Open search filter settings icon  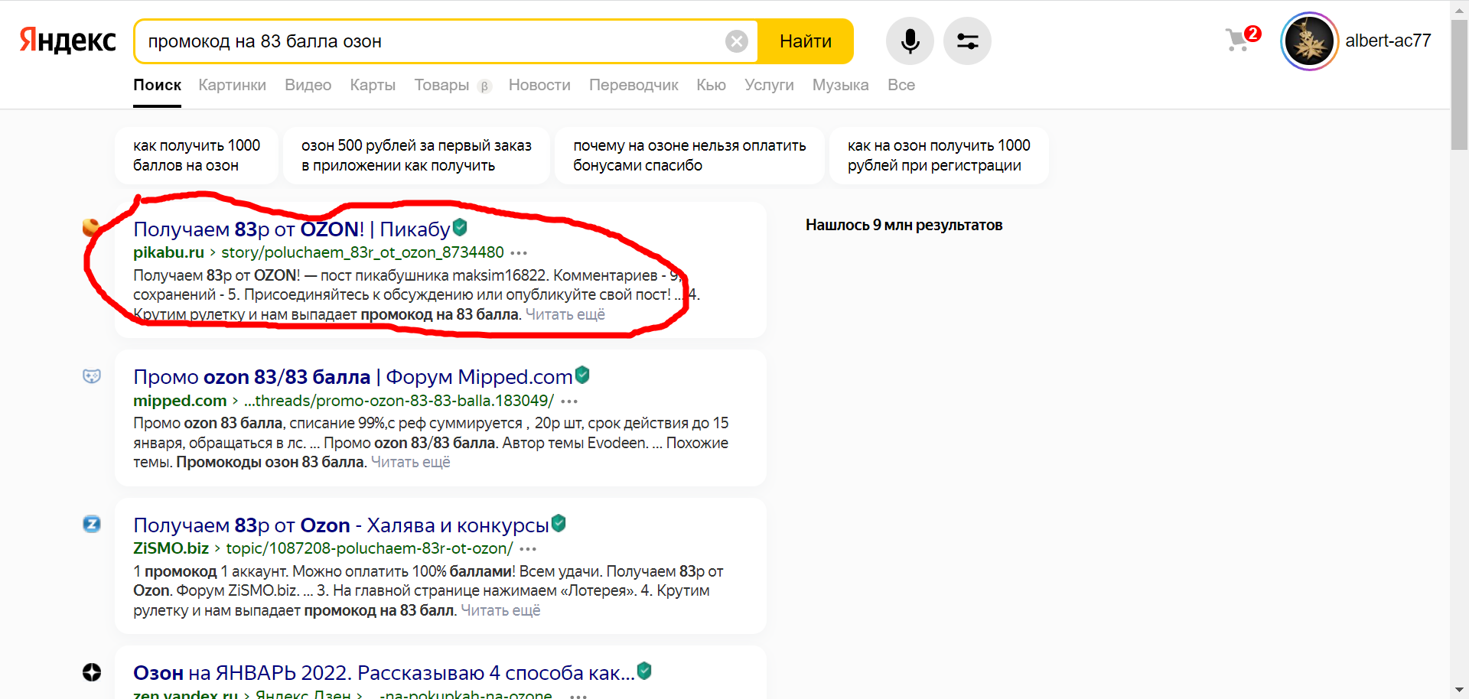(967, 41)
